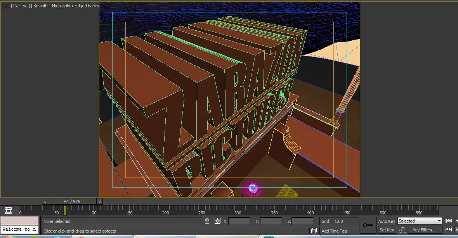458x238 pixels.
Task: Open the Key Filters dialog
Action: click(x=425, y=230)
